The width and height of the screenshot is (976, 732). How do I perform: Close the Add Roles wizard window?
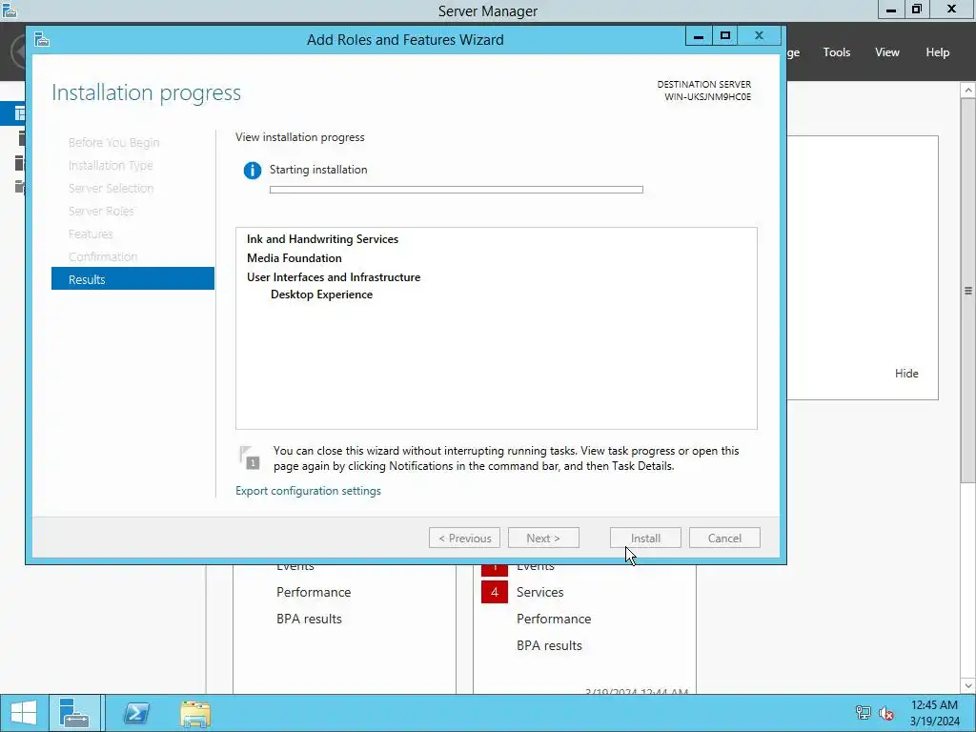click(x=760, y=36)
